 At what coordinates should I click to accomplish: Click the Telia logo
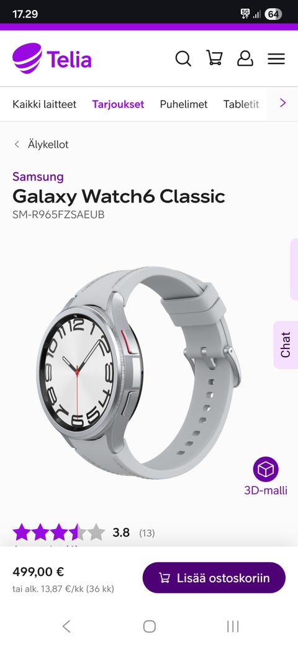click(52, 58)
